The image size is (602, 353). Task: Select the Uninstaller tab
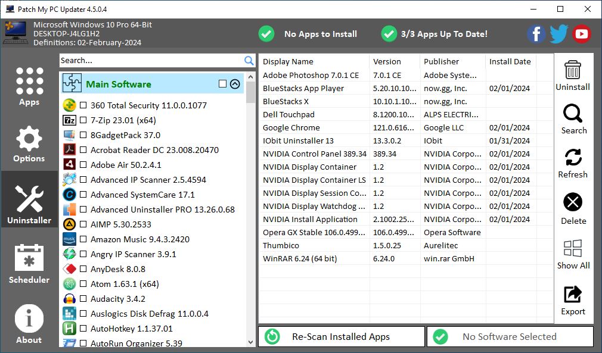point(29,199)
